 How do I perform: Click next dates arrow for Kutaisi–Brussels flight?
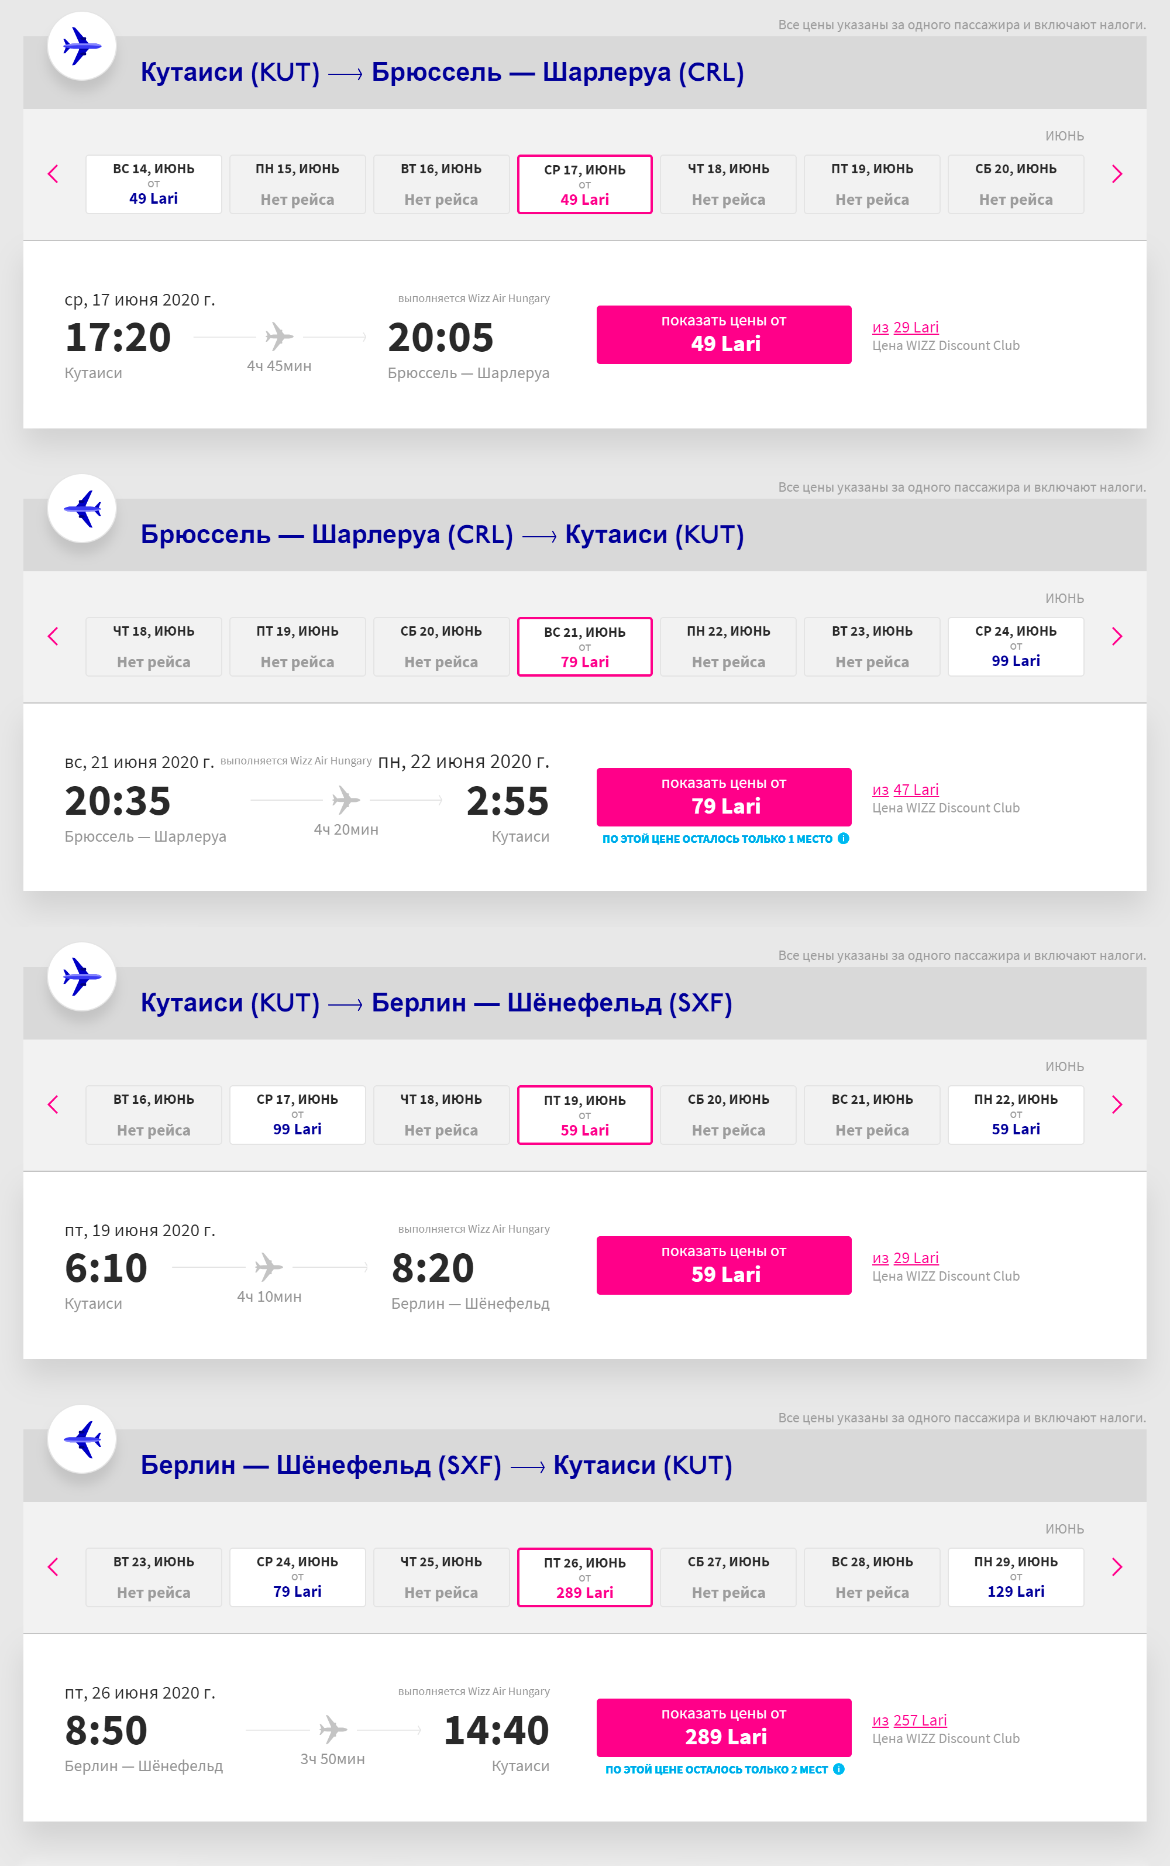(1117, 174)
